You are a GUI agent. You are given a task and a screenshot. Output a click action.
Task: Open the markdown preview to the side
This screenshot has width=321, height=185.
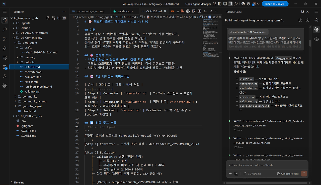point(194,11)
